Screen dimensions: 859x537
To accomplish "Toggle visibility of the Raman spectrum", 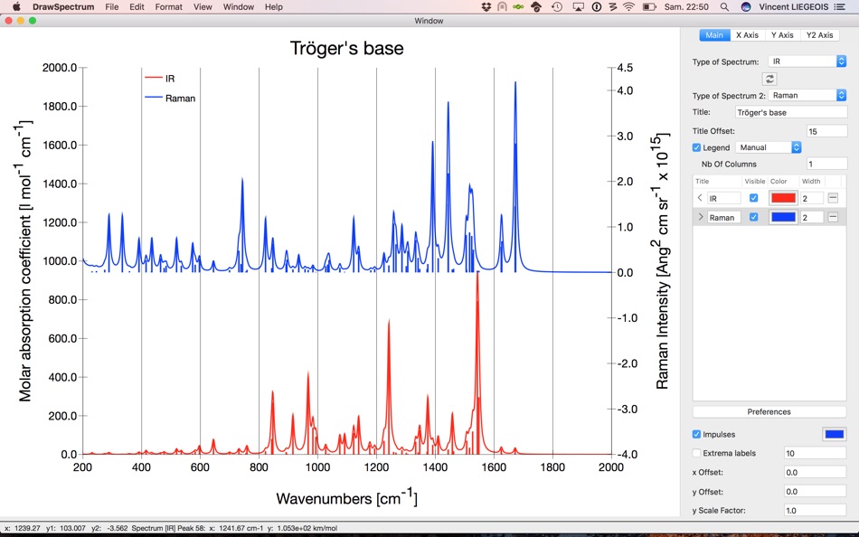I will (754, 217).
